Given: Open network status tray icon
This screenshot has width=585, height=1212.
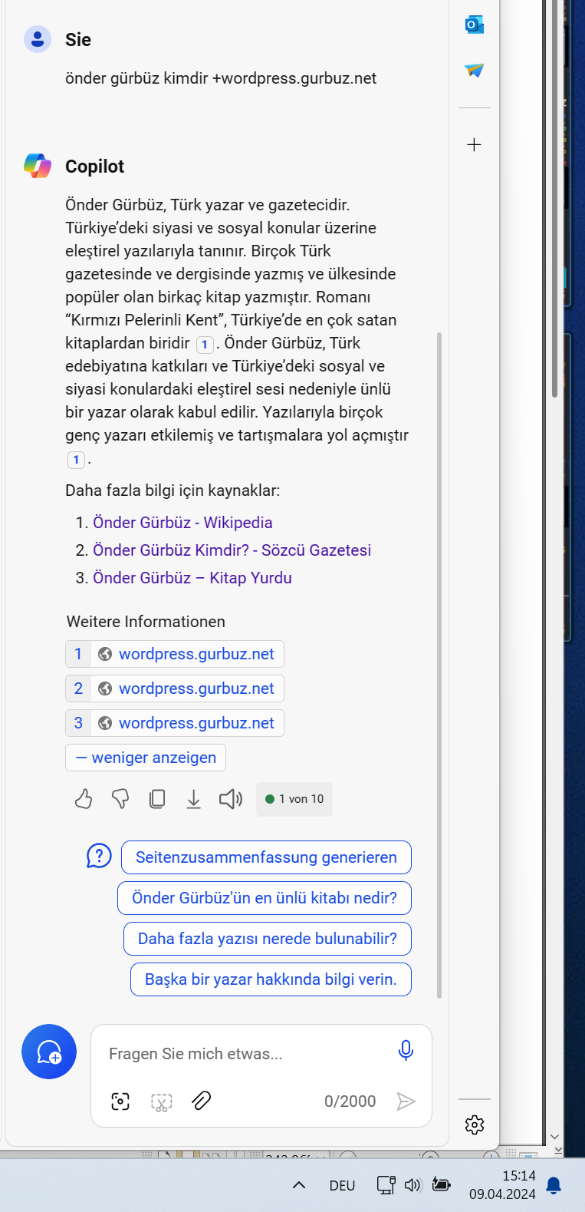Looking at the screenshot, I should click(386, 1185).
